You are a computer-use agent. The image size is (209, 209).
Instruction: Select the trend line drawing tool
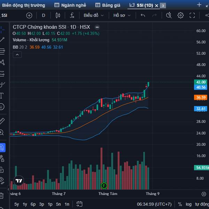[x=2, y=40]
